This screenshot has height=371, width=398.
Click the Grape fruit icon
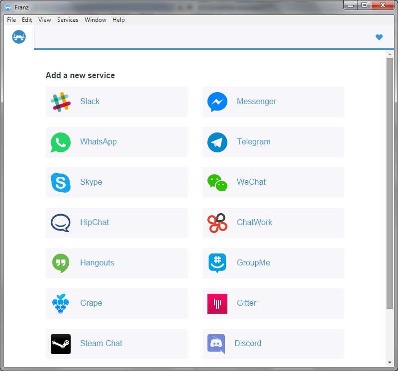(60, 304)
